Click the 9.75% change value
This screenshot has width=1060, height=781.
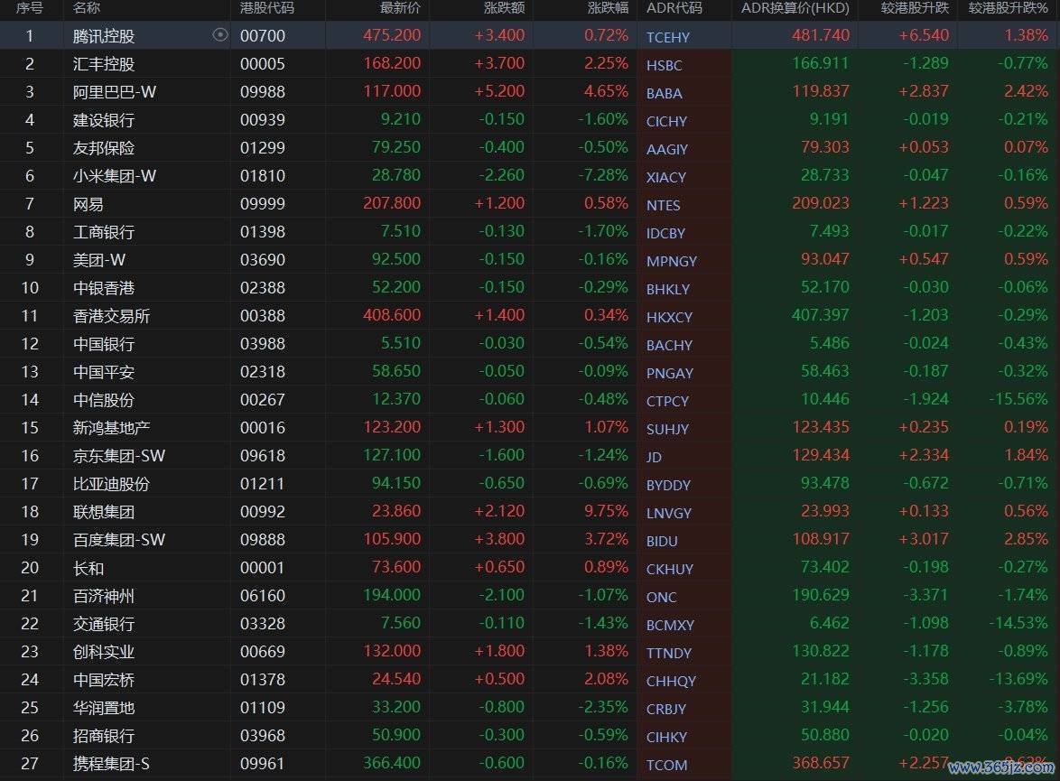pyautogui.click(x=607, y=511)
